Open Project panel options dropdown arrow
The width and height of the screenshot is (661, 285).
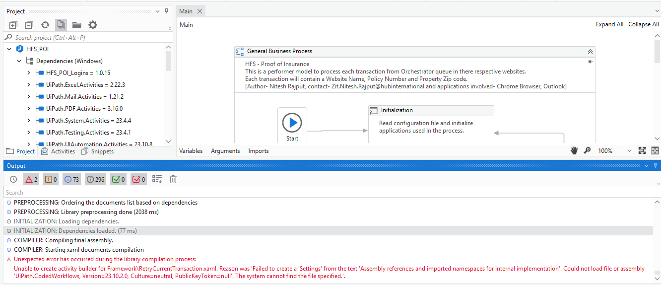click(158, 11)
